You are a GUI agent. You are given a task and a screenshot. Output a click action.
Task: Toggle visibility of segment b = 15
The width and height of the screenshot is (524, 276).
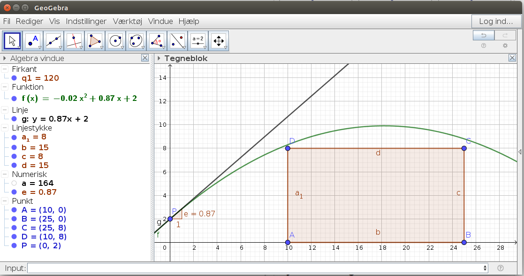(x=14, y=147)
